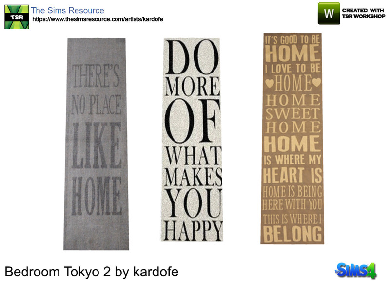Select the brown It's Good To Be Home rug
The width and height of the screenshot is (390, 292).
point(292,139)
